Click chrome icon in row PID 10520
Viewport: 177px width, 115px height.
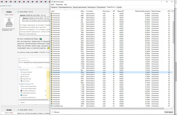[x=52, y=55]
